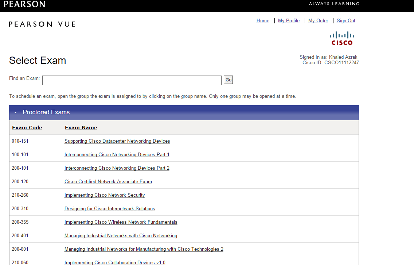
Task: Go to the Home link
Action: 263,21
